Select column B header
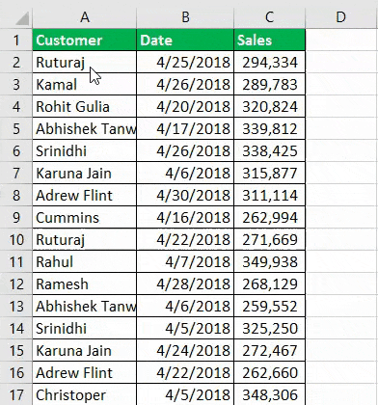Viewport: 378px width, 405px height. pos(185,17)
